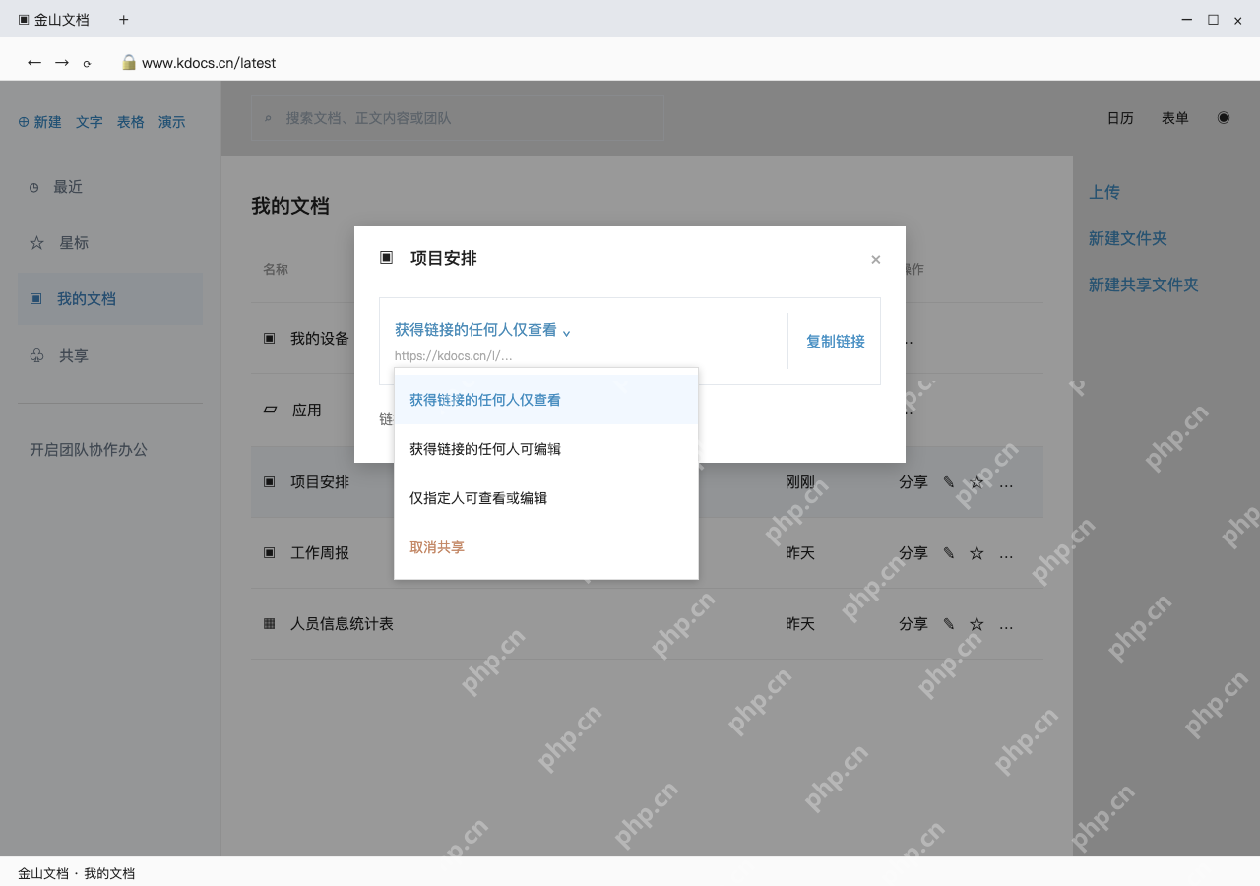Go forward with the browser forward arrow

pyautogui.click(x=62, y=63)
